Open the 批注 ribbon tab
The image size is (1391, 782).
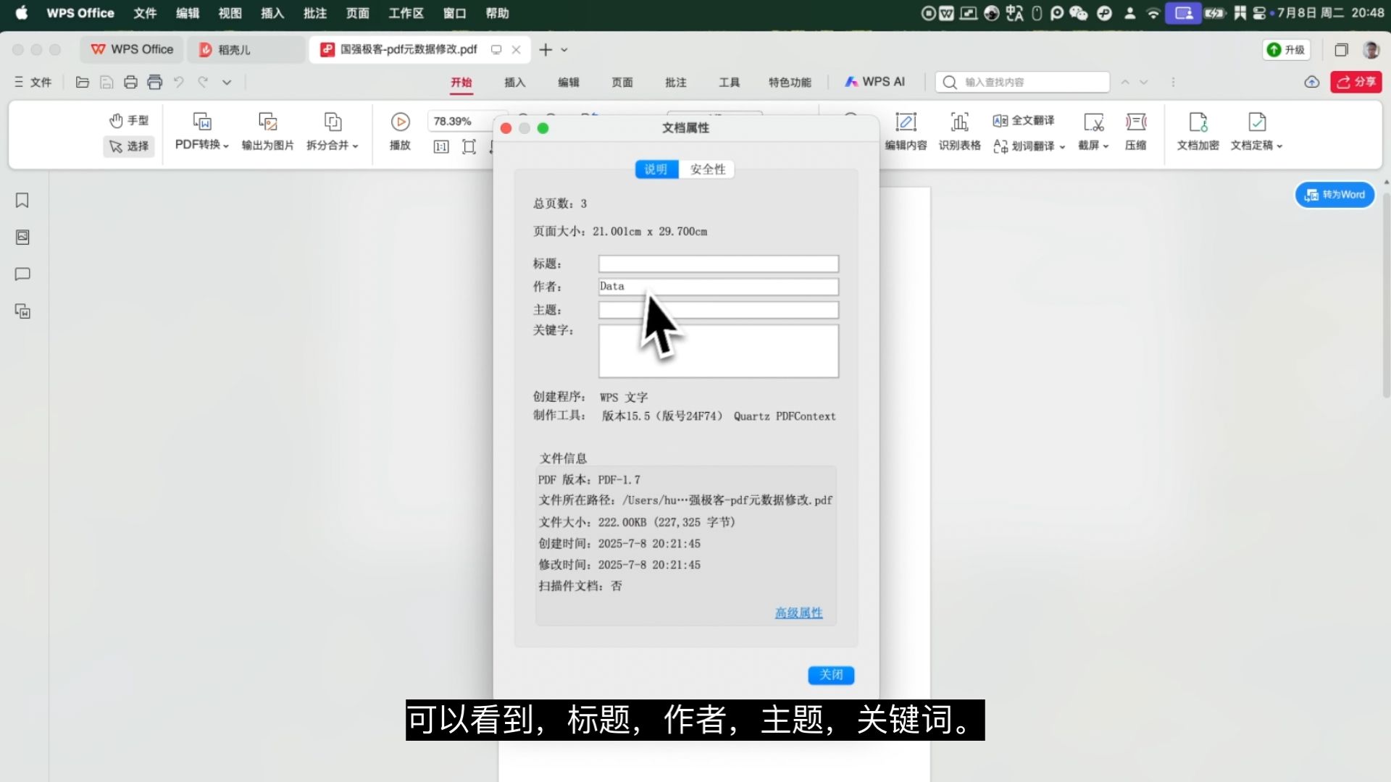[675, 83]
